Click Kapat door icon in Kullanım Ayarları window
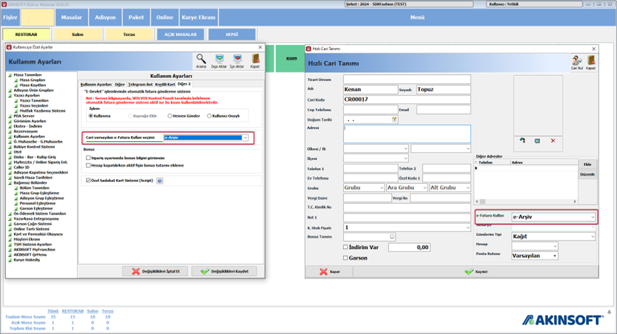This screenshot has width=617, height=334. click(255, 61)
